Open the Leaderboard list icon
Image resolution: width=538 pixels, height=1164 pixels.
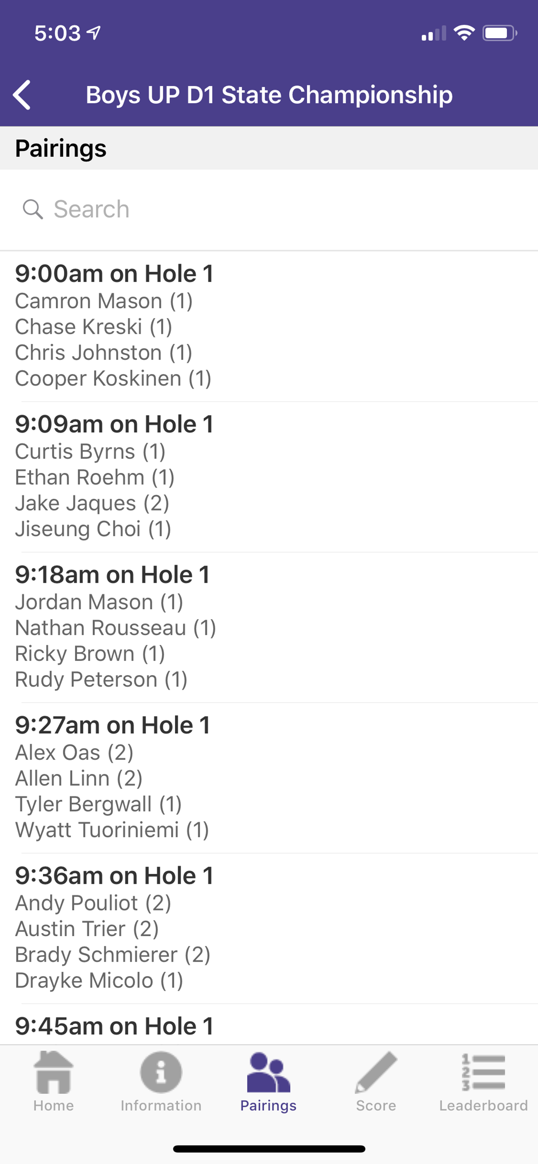coord(483,1073)
